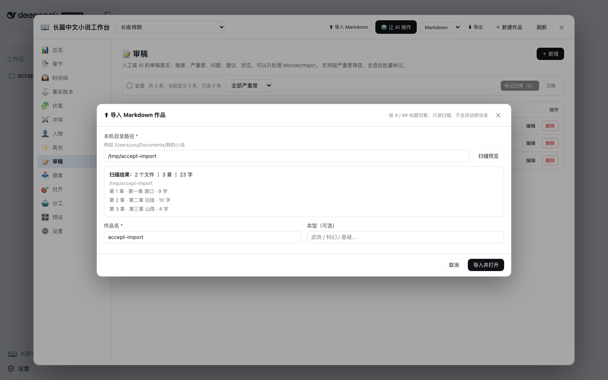
Task: Click the 导出 export button
Action: (x=475, y=27)
